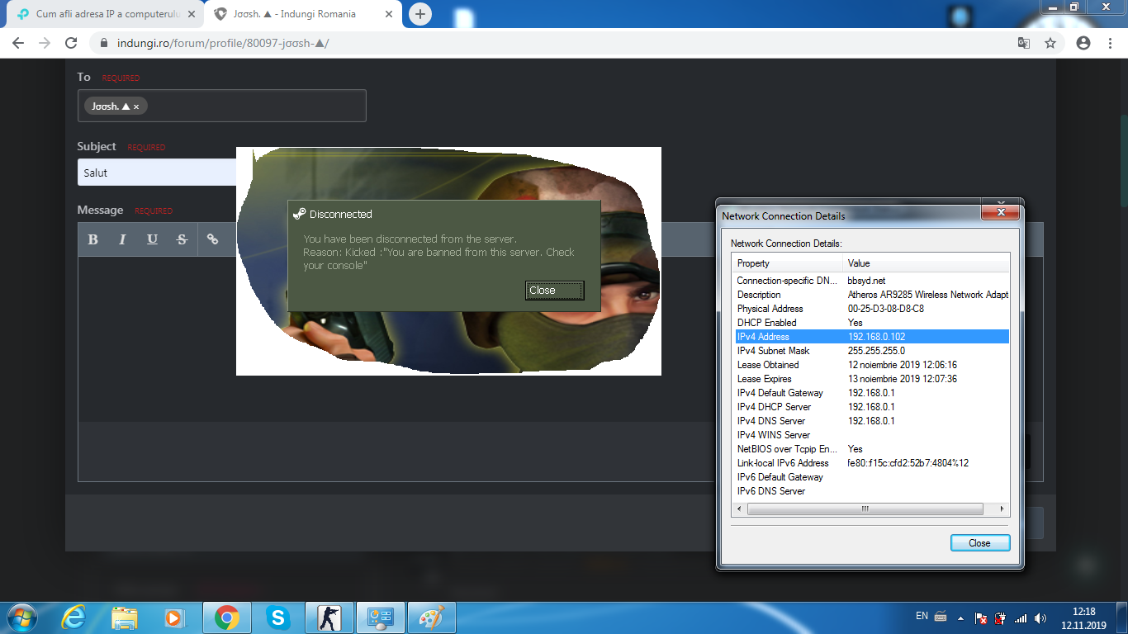The image size is (1128, 634).
Task: Go forward using the browser forward arrow
Action: (x=45, y=43)
